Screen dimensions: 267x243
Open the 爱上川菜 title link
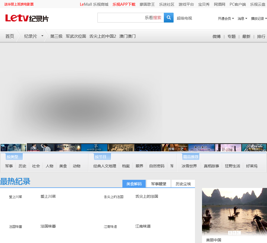point(48,196)
